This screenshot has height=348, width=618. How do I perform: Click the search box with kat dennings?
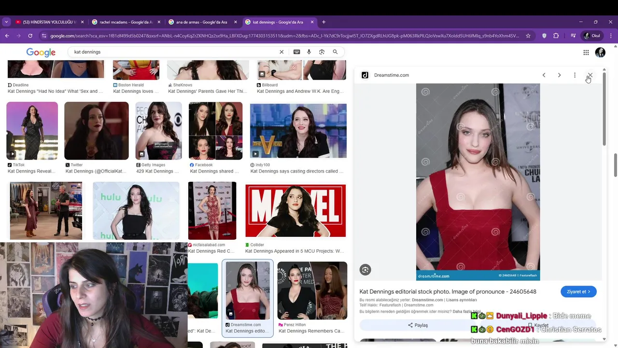(x=174, y=52)
